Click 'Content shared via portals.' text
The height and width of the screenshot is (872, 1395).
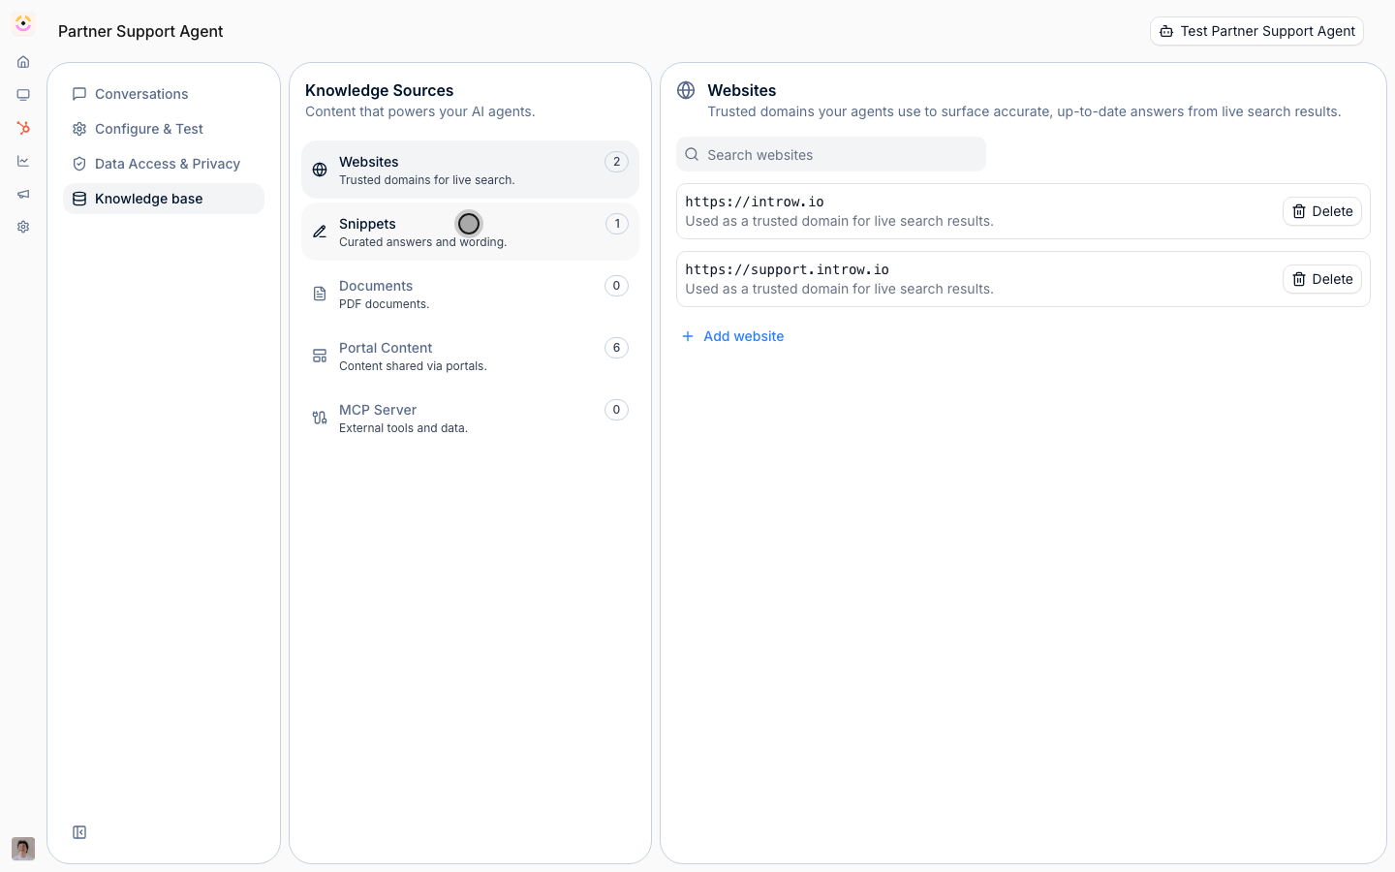(x=413, y=366)
